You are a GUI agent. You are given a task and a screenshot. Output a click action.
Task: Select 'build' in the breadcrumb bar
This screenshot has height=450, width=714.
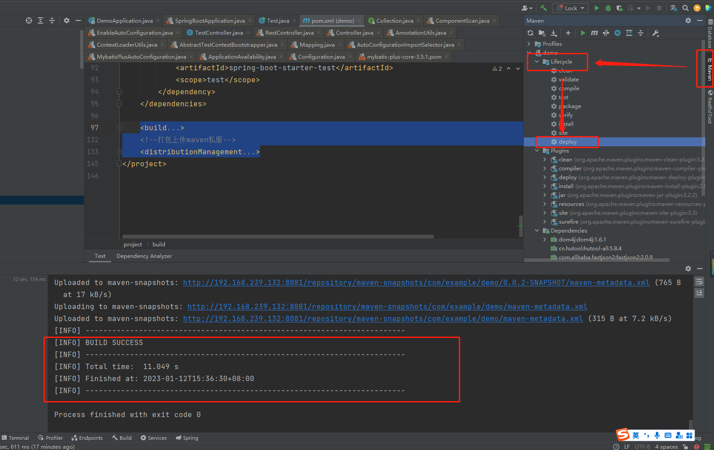[159, 245]
